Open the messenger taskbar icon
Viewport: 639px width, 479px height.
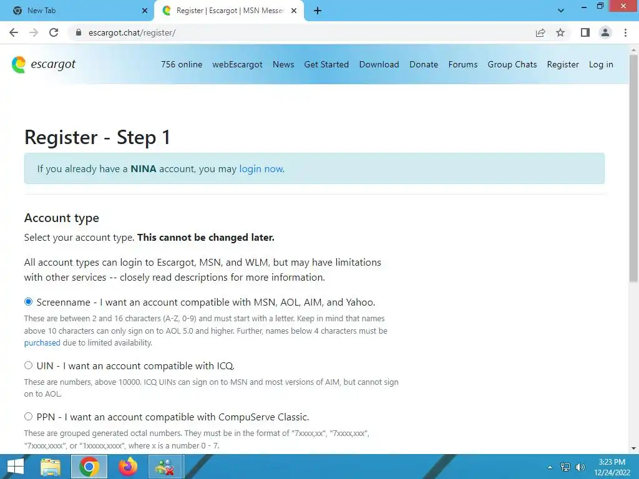pos(166,467)
